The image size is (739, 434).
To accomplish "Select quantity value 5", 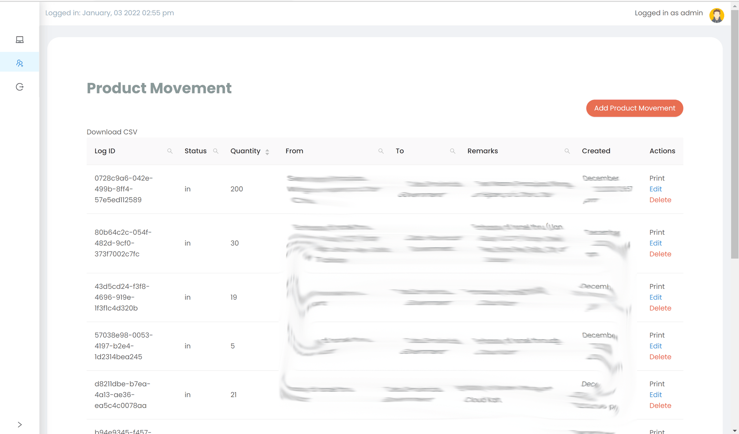I will coord(233,346).
